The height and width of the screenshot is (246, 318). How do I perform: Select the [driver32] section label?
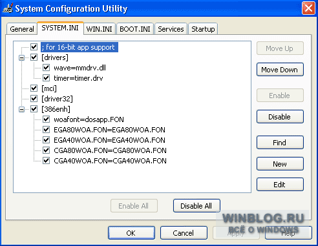point(57,99)
